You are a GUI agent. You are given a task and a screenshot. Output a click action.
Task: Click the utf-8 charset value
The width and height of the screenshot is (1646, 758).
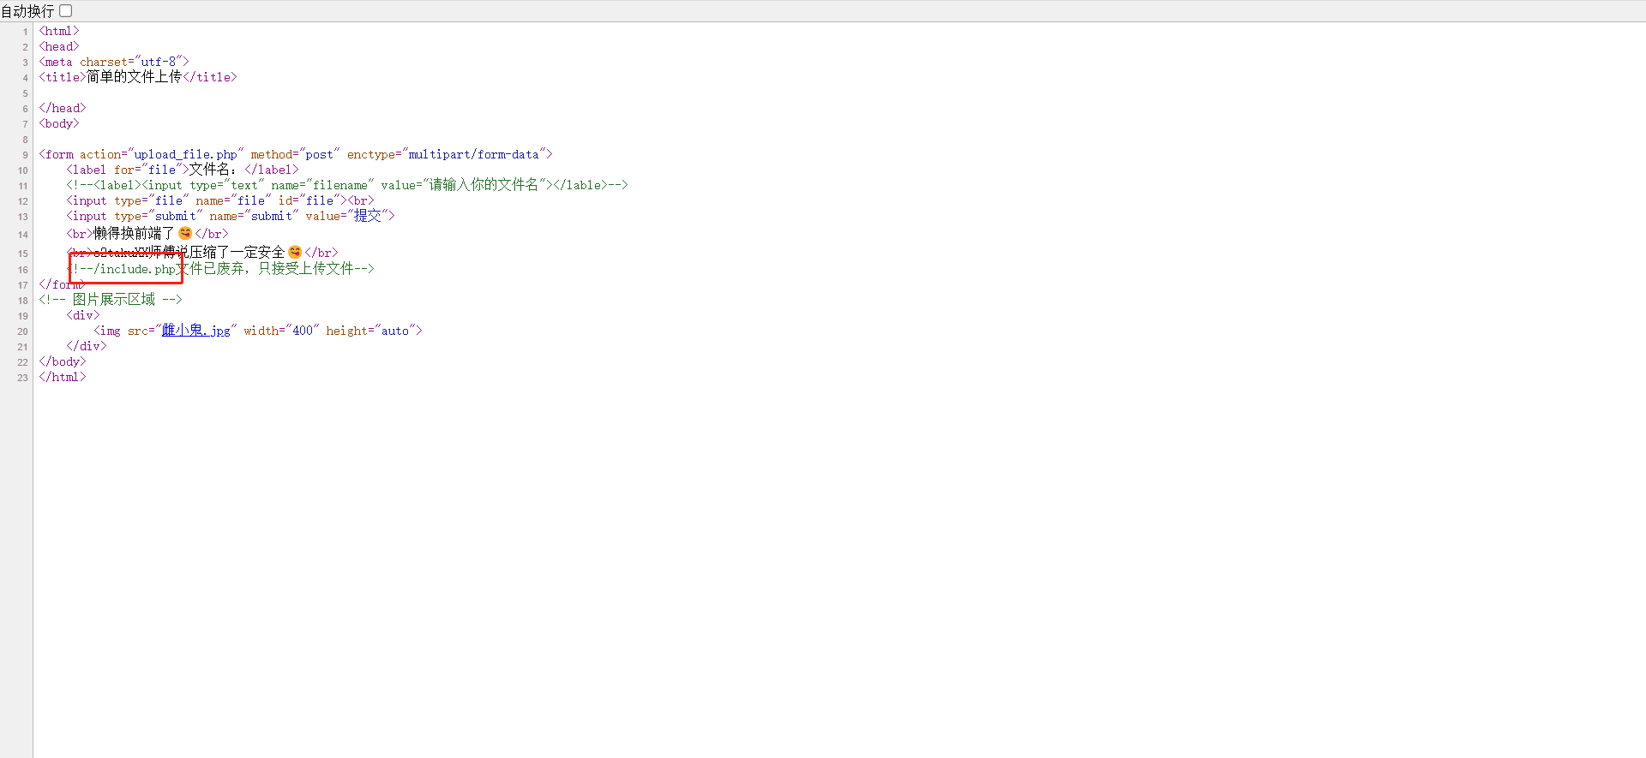(x=158, y=63)
